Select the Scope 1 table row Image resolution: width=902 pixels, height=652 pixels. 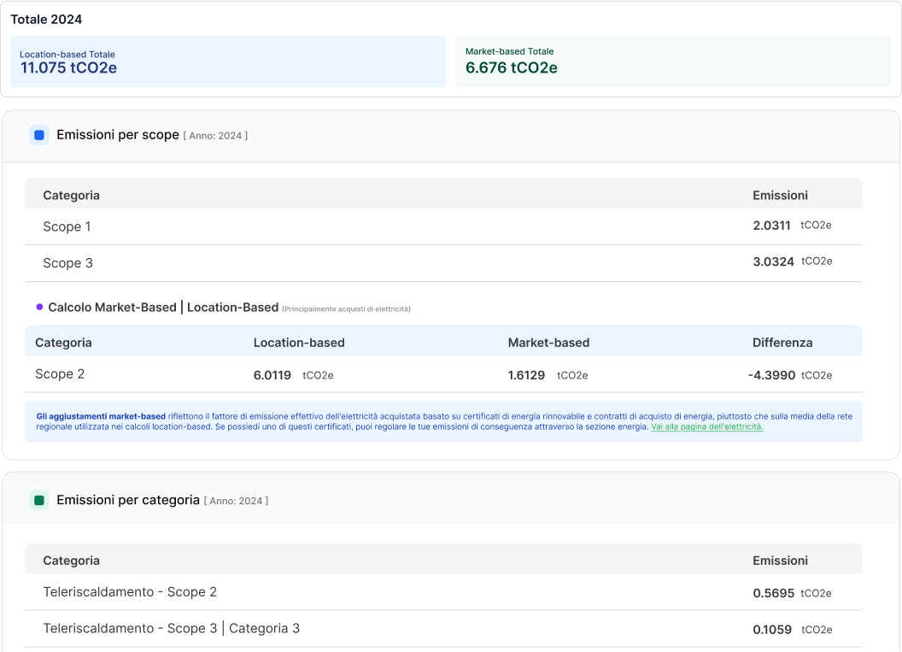(x=342, y=226)
